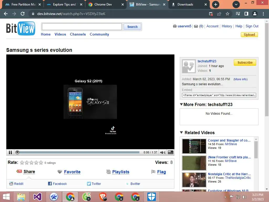Open the Share tab
Screen dimensions: 269x202
coord(29,171)
